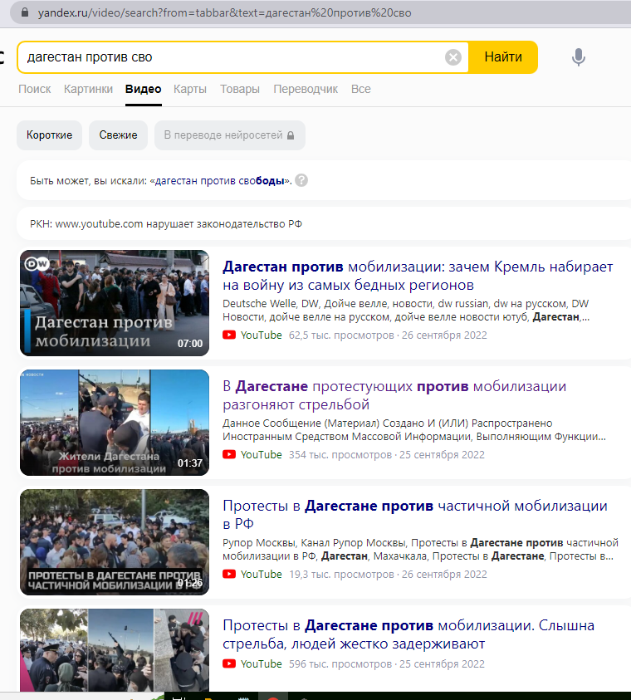This screenshot has height=700, width=631.
Task: Open the Карты tab
Action: [190, 90]
